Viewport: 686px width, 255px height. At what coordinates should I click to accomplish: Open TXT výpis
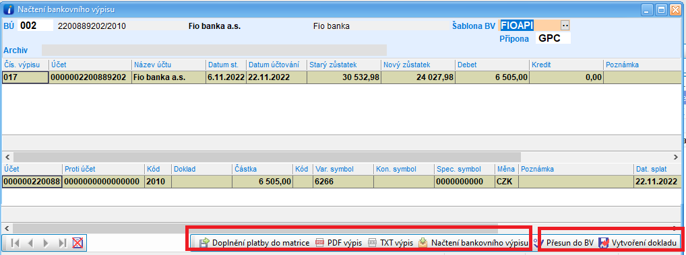(x=391, y=243)
